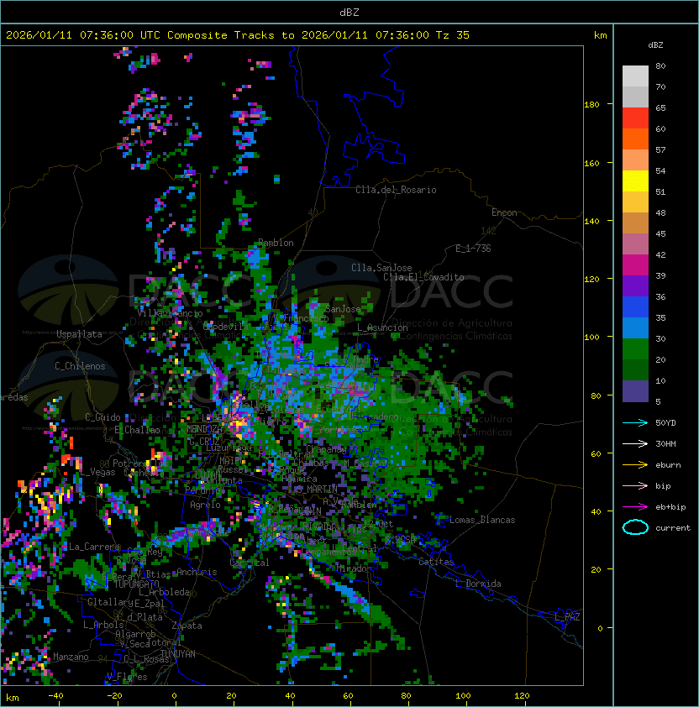Click the yellow eburn arrow in legend
The height and width of the screenshot is (707, 699).
635,465
